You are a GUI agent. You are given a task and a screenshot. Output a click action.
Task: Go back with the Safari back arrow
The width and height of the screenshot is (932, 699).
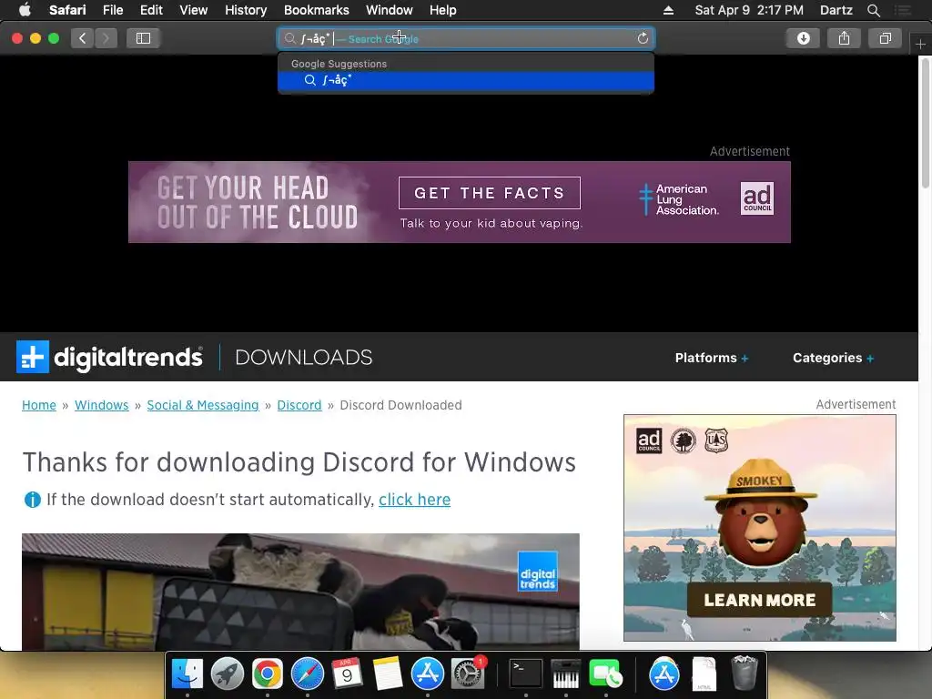pyautogui.click(x=83, y=38)
